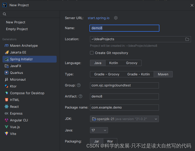The image size is (195, 151).
Task: Show help for Artifact field
Action: (x=80, y=96)
